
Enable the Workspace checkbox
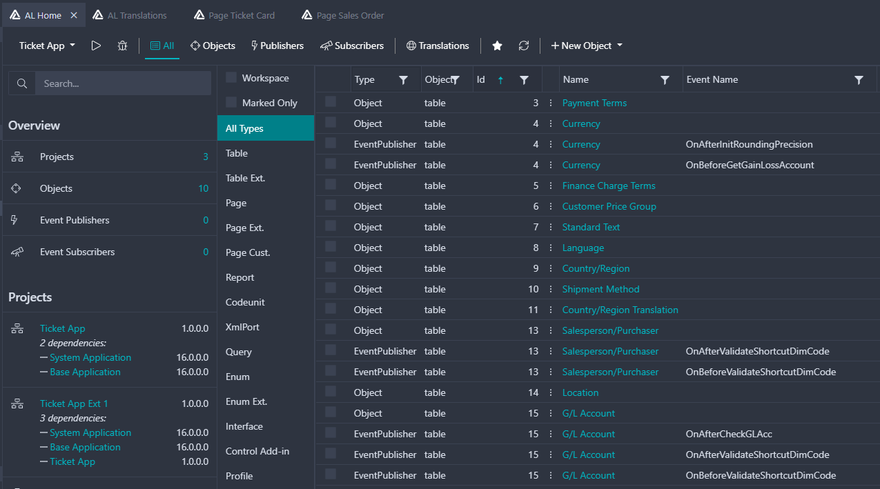[x=231, y=78]
